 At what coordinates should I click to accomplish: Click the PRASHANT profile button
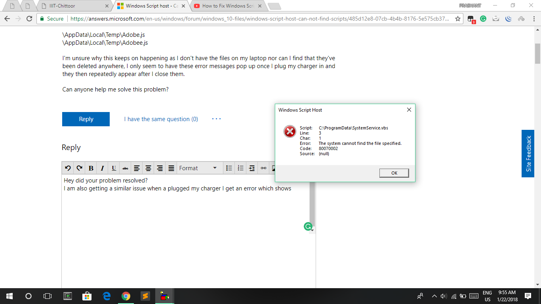coord(470,6)
